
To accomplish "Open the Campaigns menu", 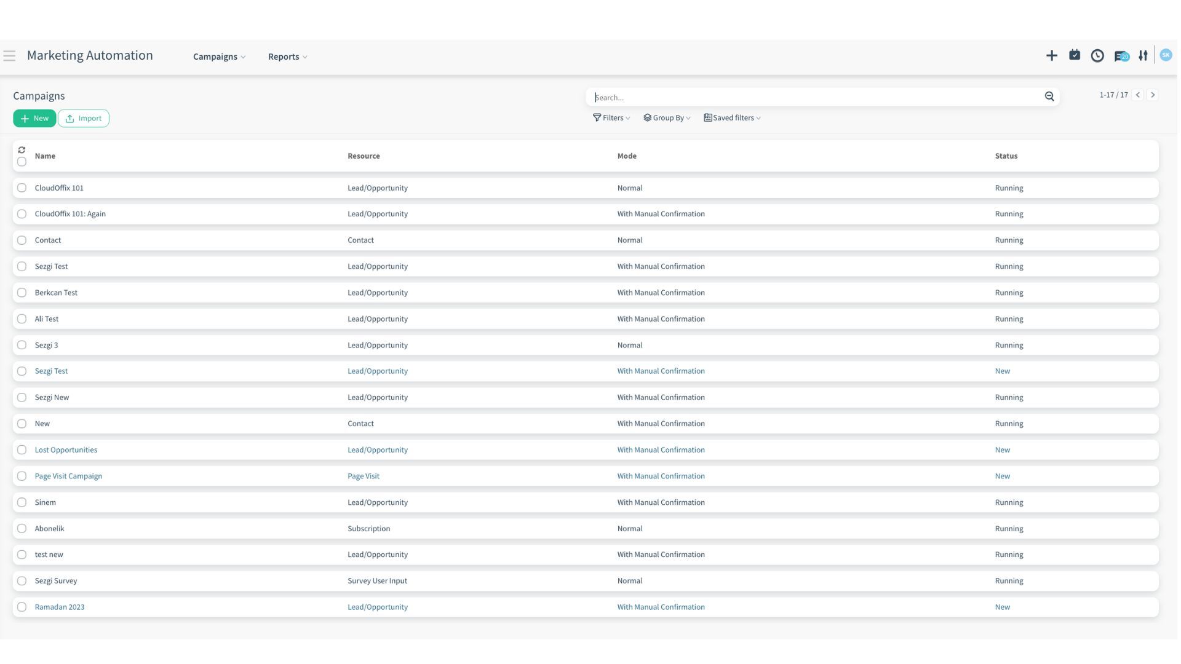I will (220, 57).
